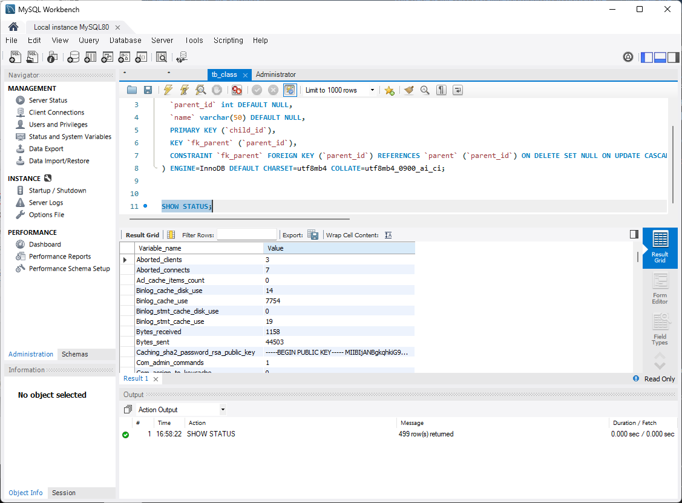
Task: Toggle auto-commit mode icon
Action: tap(290, 90)
